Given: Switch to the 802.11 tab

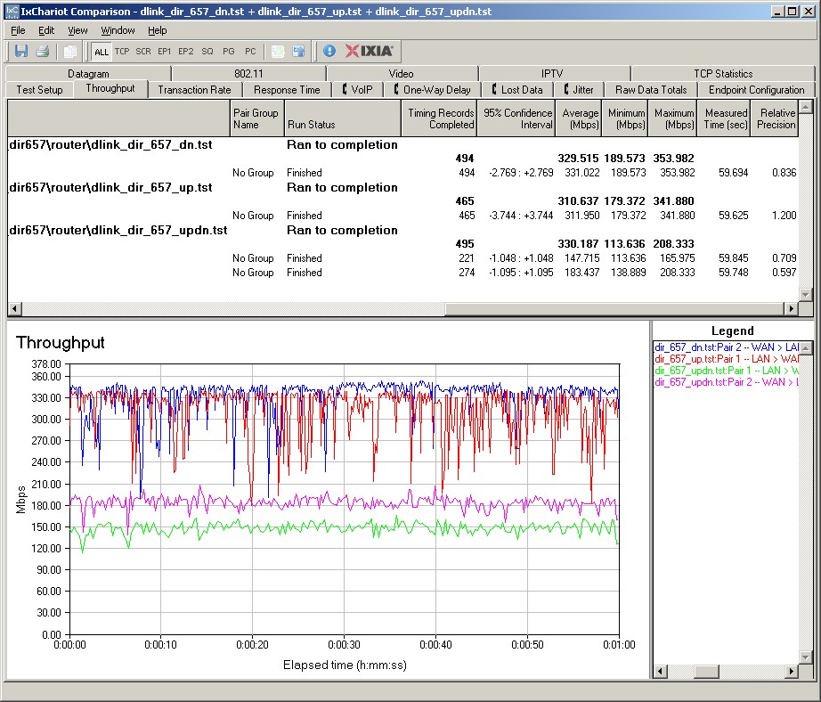Looking at the screenshot, I should 248,73.
